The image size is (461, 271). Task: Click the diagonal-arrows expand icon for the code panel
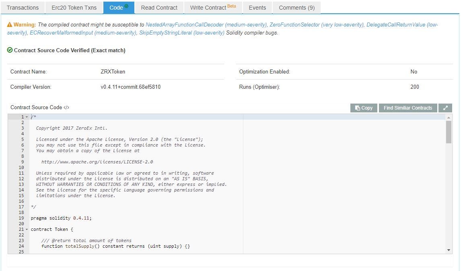tap(445, 108)
